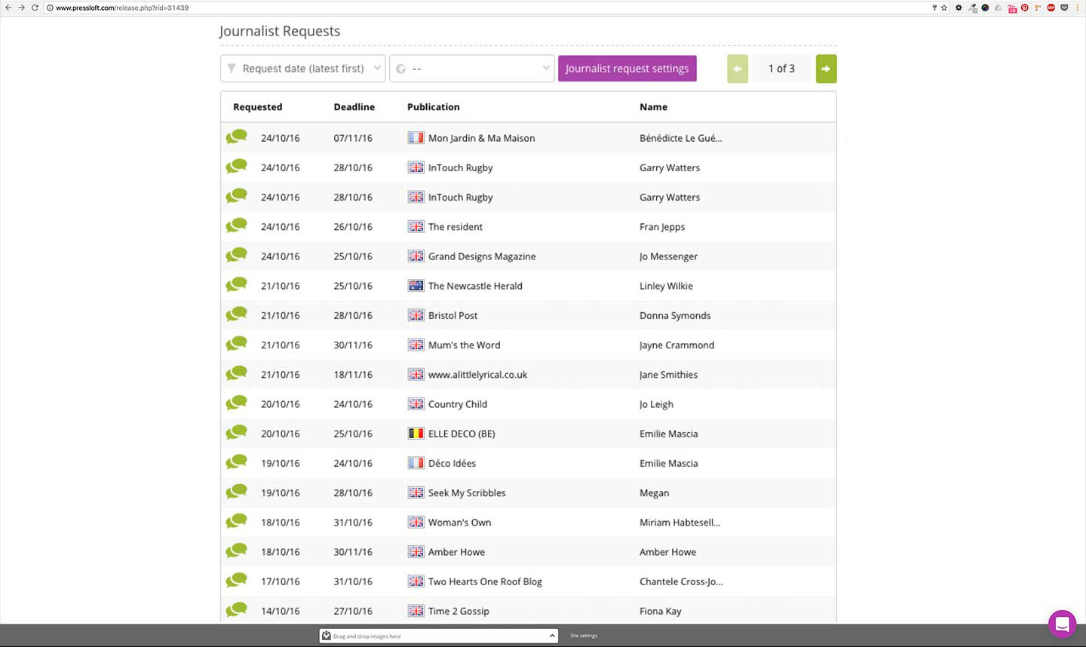Image resolution: width=1086 pixels, height=647 pixels.
Task: Open chat bubble icon for Grand Designs Magazine row
Action: pos(236,255)
